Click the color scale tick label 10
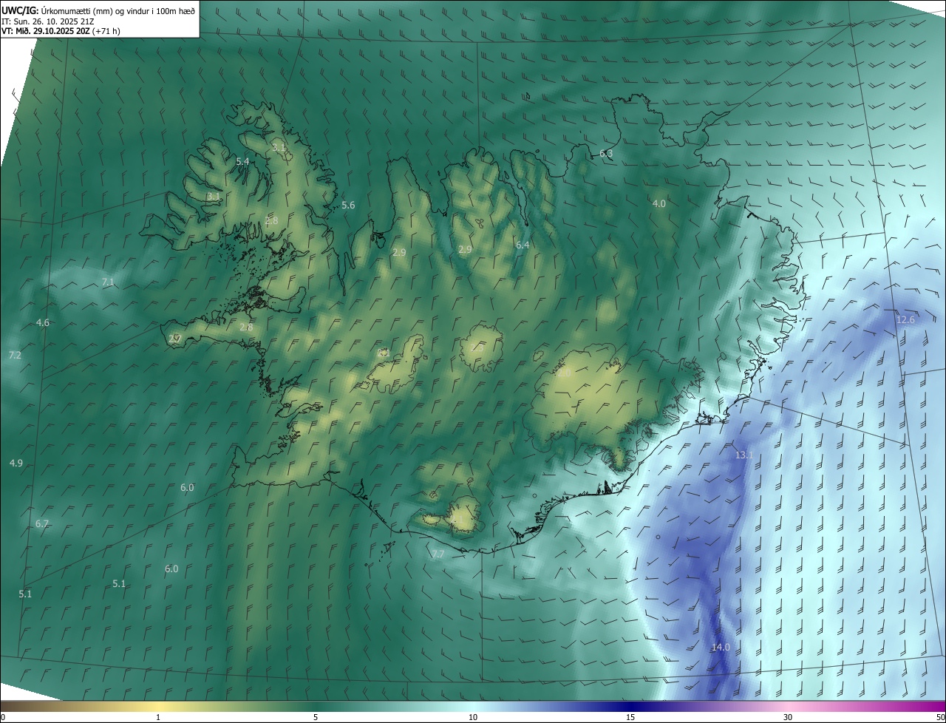The height and width of the screenshot is (723, 946). tap(473, 717)
